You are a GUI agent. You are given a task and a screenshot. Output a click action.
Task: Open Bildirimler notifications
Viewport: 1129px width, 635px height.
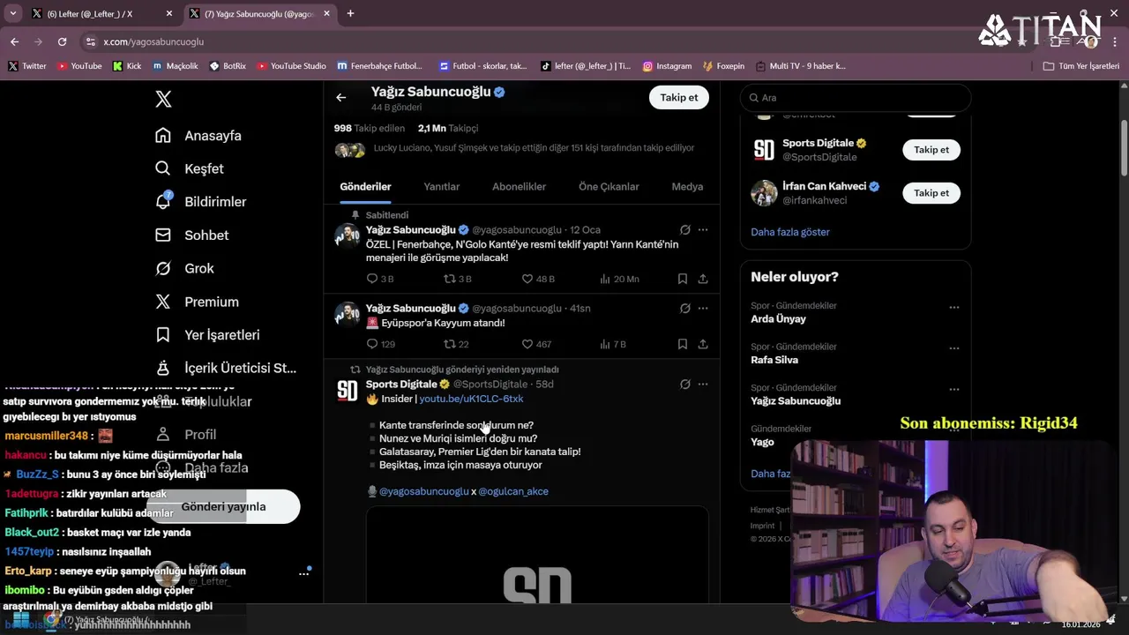click(x=201, y=202)
